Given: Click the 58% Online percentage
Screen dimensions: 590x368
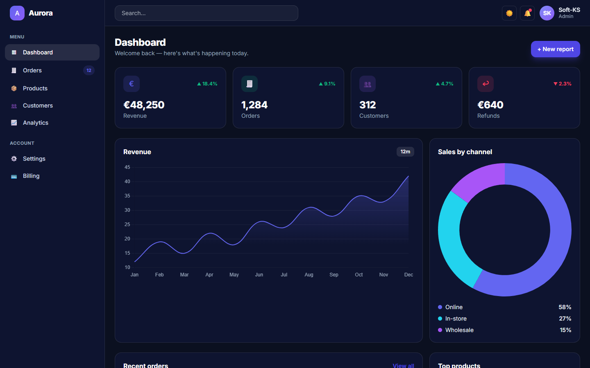Looking at the screenshot, I should pos(565,307).
